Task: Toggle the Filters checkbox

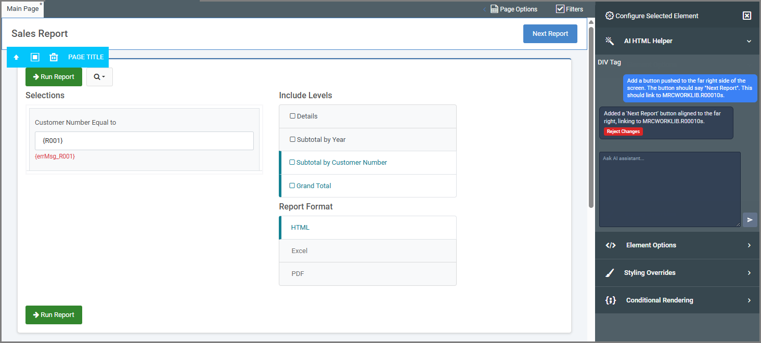Action: [x=560, y=9]
